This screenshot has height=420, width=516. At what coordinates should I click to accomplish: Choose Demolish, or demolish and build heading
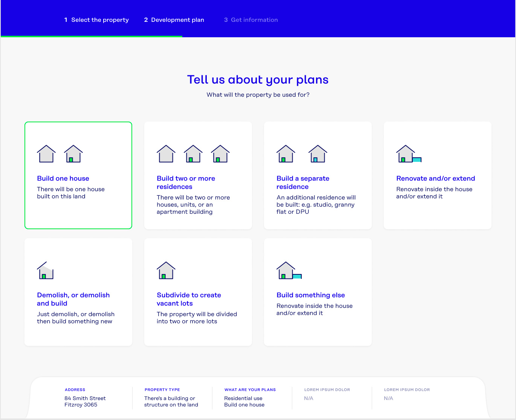point(73,299)
